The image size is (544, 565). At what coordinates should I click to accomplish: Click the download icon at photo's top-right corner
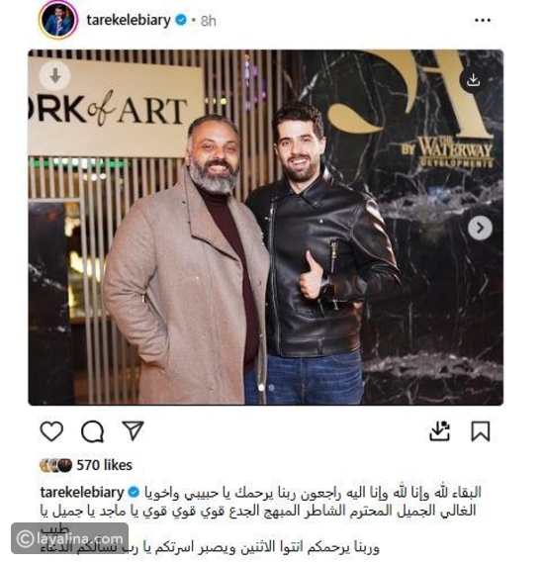473,79
